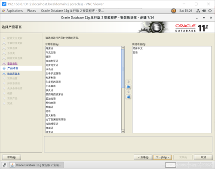Select 墨西哥西班牙语 in available languages

[x=83, y=94]
